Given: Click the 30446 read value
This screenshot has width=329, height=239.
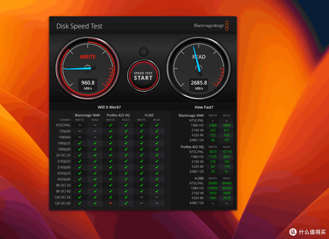Looking at the screenshot, I should pyautogui.click(x=227, y=188).
